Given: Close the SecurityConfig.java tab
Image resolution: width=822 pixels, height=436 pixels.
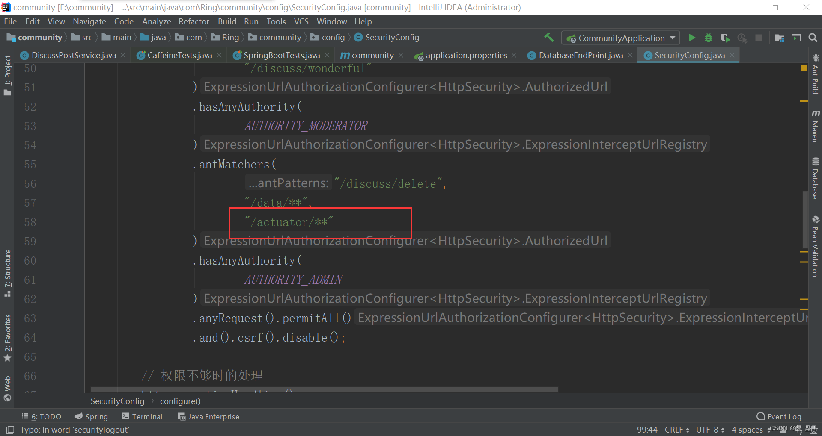Looking at the screenshot, I should tap(732, 55).
